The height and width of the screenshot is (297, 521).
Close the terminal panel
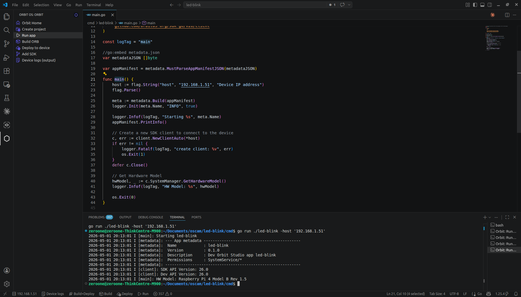515,217
